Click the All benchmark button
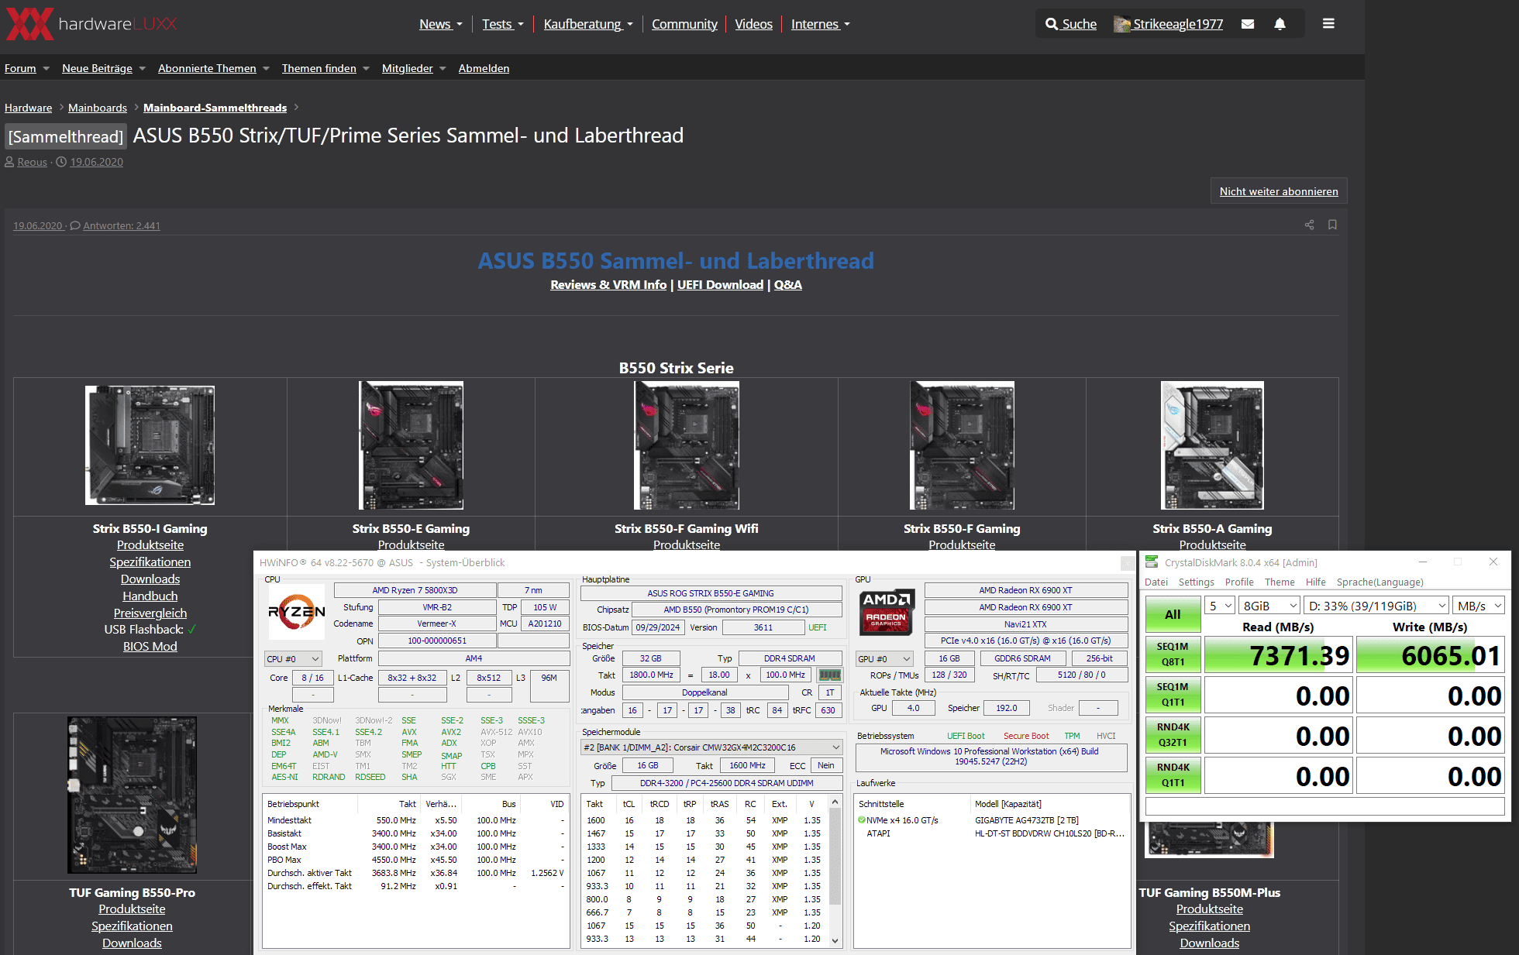The image size is (1519, 955). point(1173,614)
